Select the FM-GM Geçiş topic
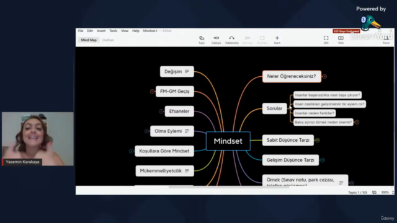The width and height of the screenshot is (397, 223). (x=175, y=91)
